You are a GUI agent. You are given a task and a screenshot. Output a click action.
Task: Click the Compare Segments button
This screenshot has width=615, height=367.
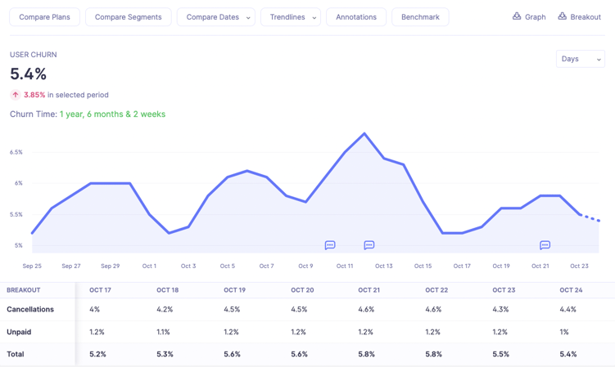[x=129, y=17]
